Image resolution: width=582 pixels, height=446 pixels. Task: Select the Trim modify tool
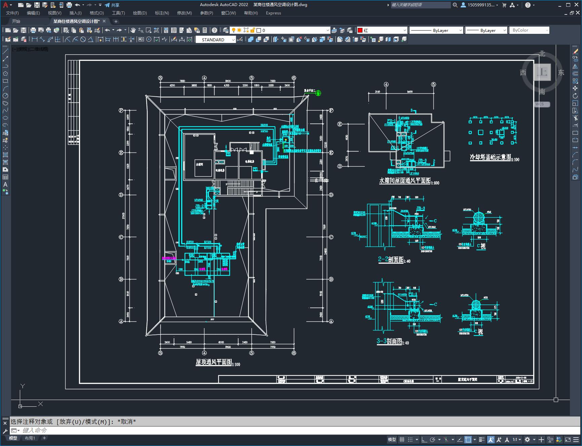tap(575, 118)
